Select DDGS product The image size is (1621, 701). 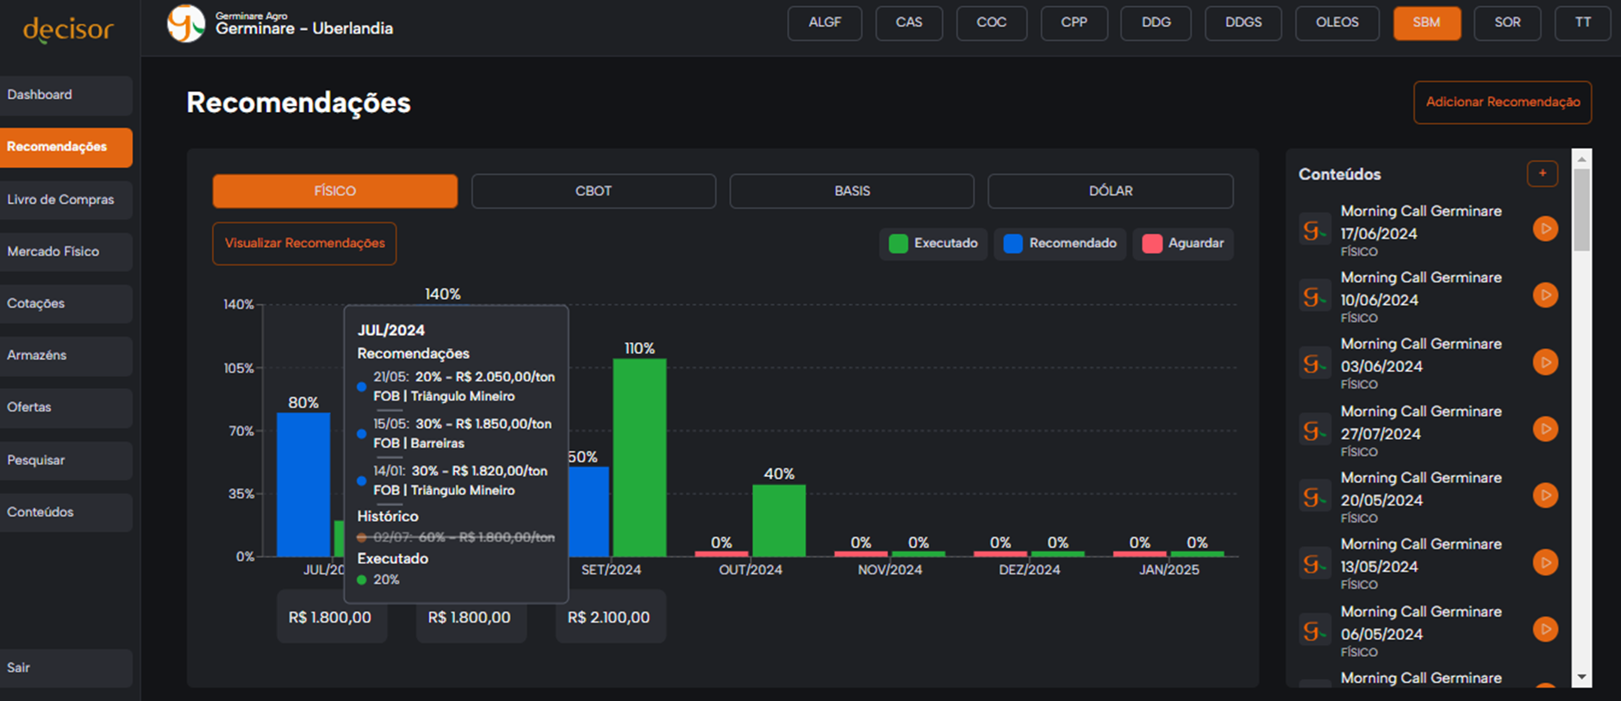click(x=1244, y=23)
